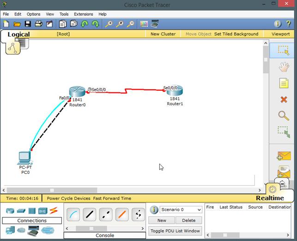Open network information icon in toolbar
297x241 pixels.
278,24
